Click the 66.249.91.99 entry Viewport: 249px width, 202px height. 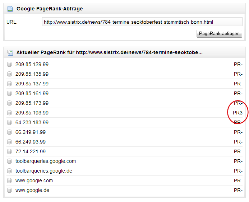point(31,132)
